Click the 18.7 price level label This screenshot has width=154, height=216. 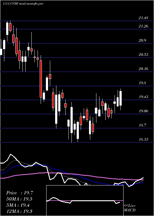coord(142,125)
